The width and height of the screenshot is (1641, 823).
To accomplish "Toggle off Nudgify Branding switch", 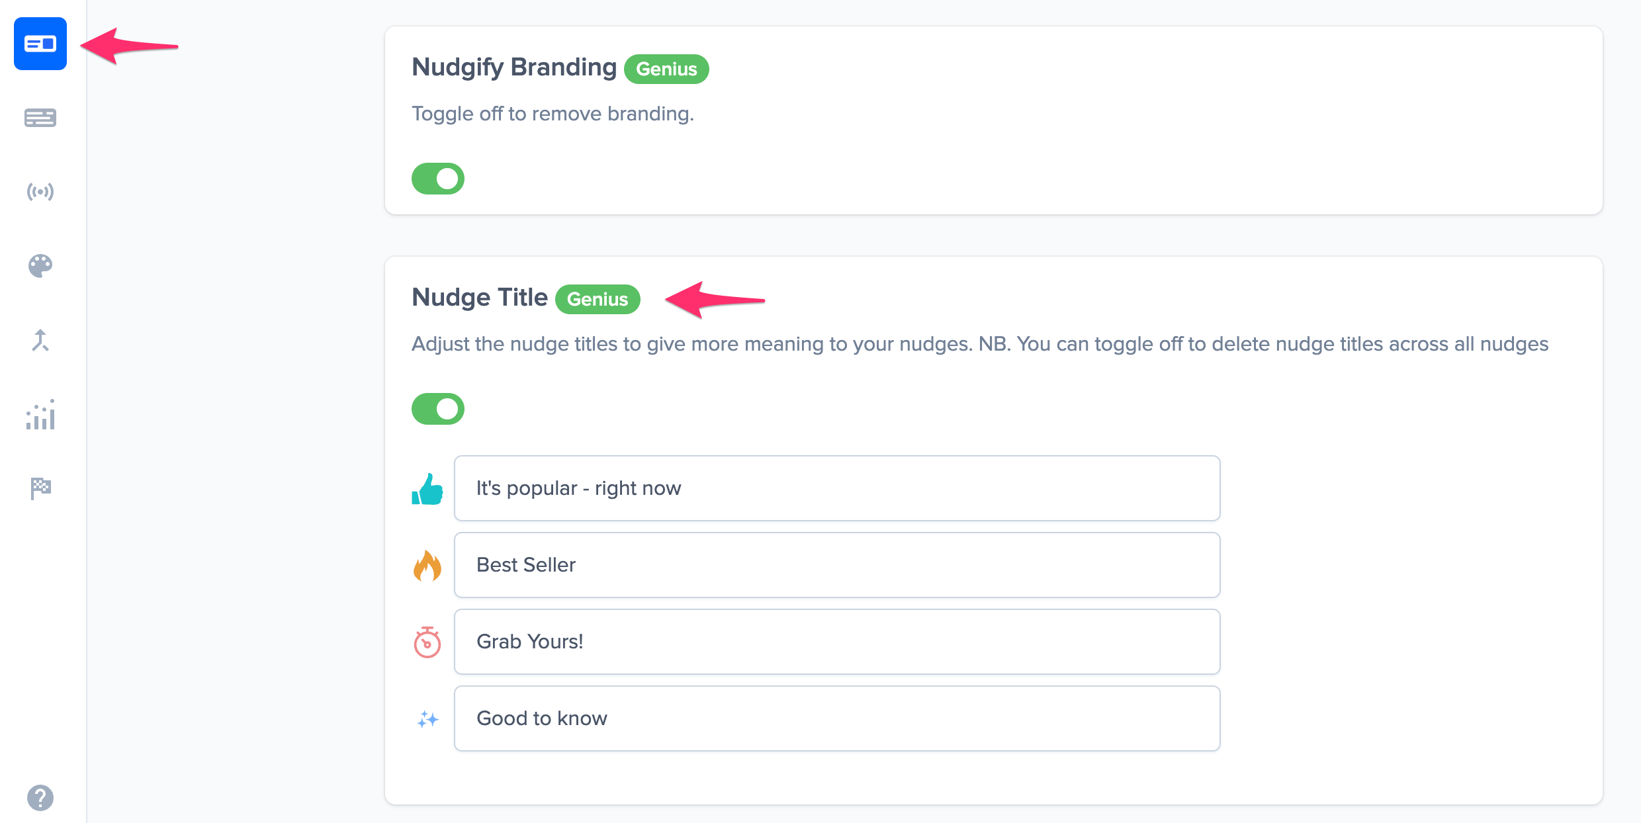I will (x=438, y=179).
